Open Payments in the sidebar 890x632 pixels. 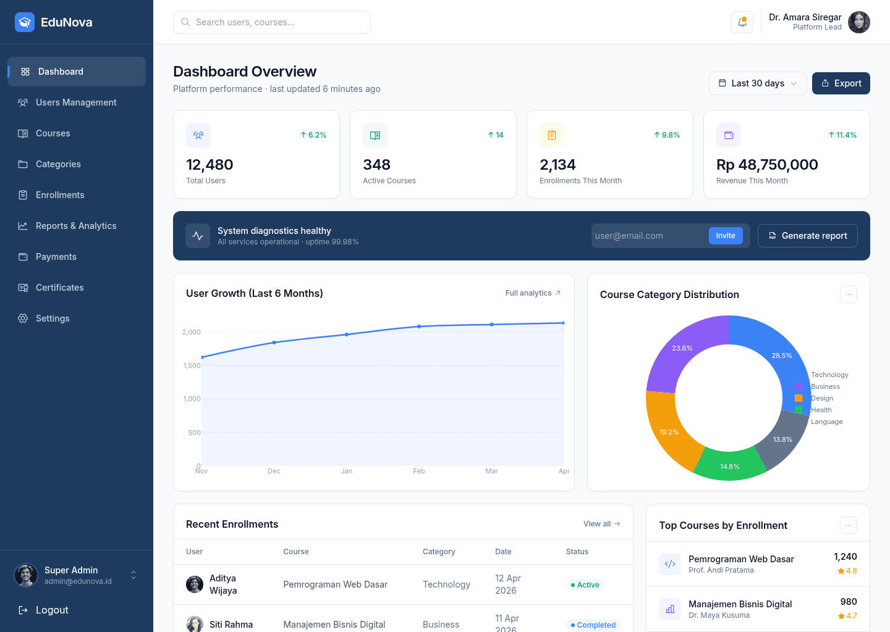tap(77, 257)
